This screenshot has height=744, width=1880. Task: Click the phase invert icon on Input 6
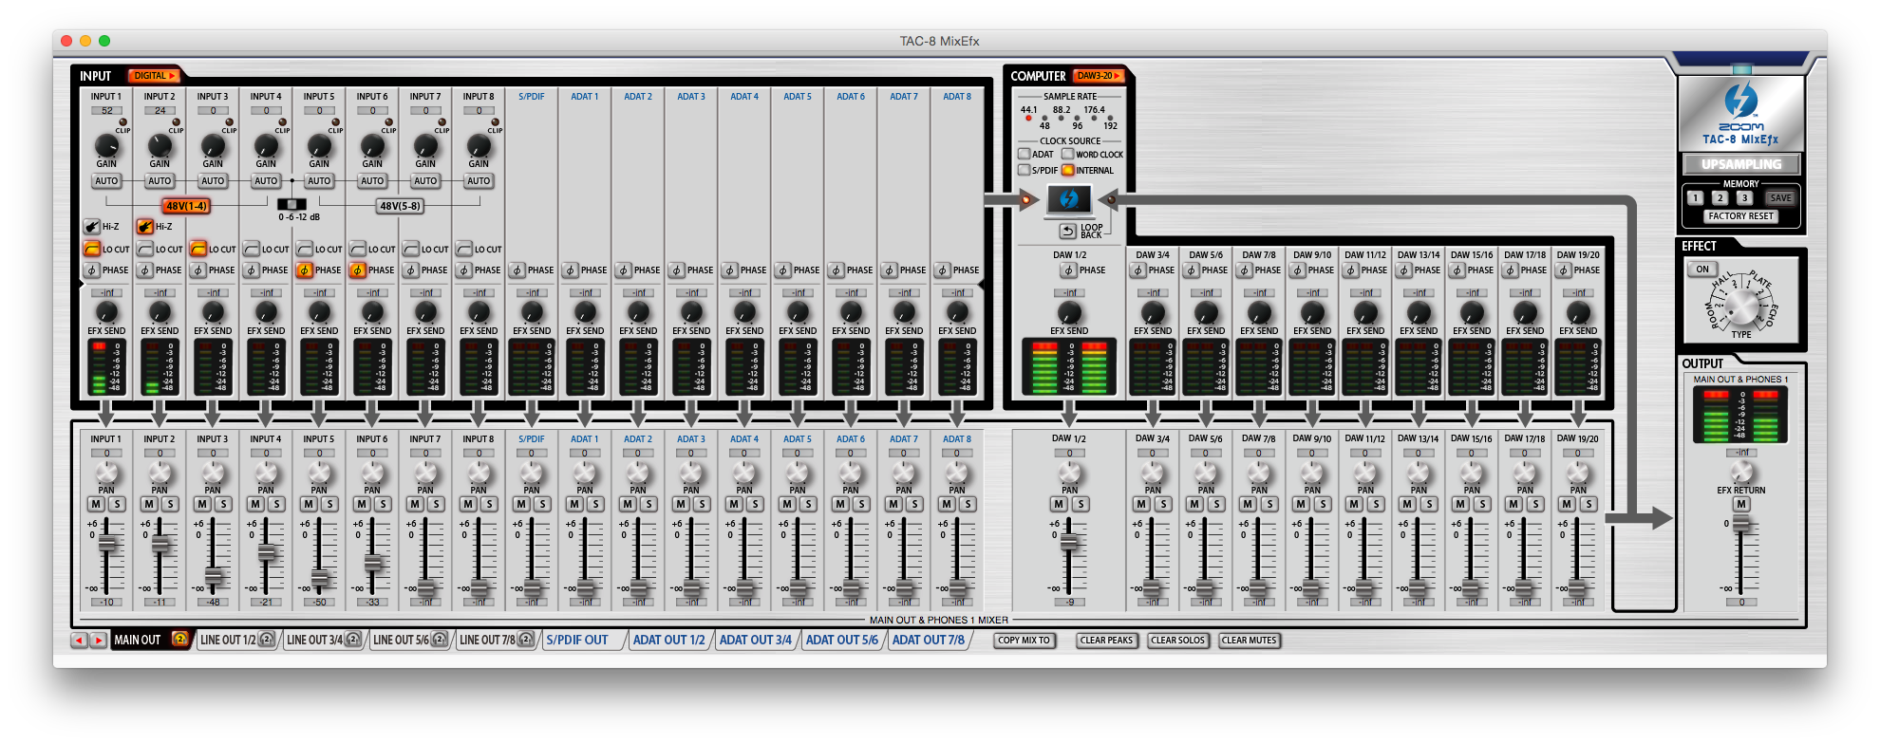358,270
